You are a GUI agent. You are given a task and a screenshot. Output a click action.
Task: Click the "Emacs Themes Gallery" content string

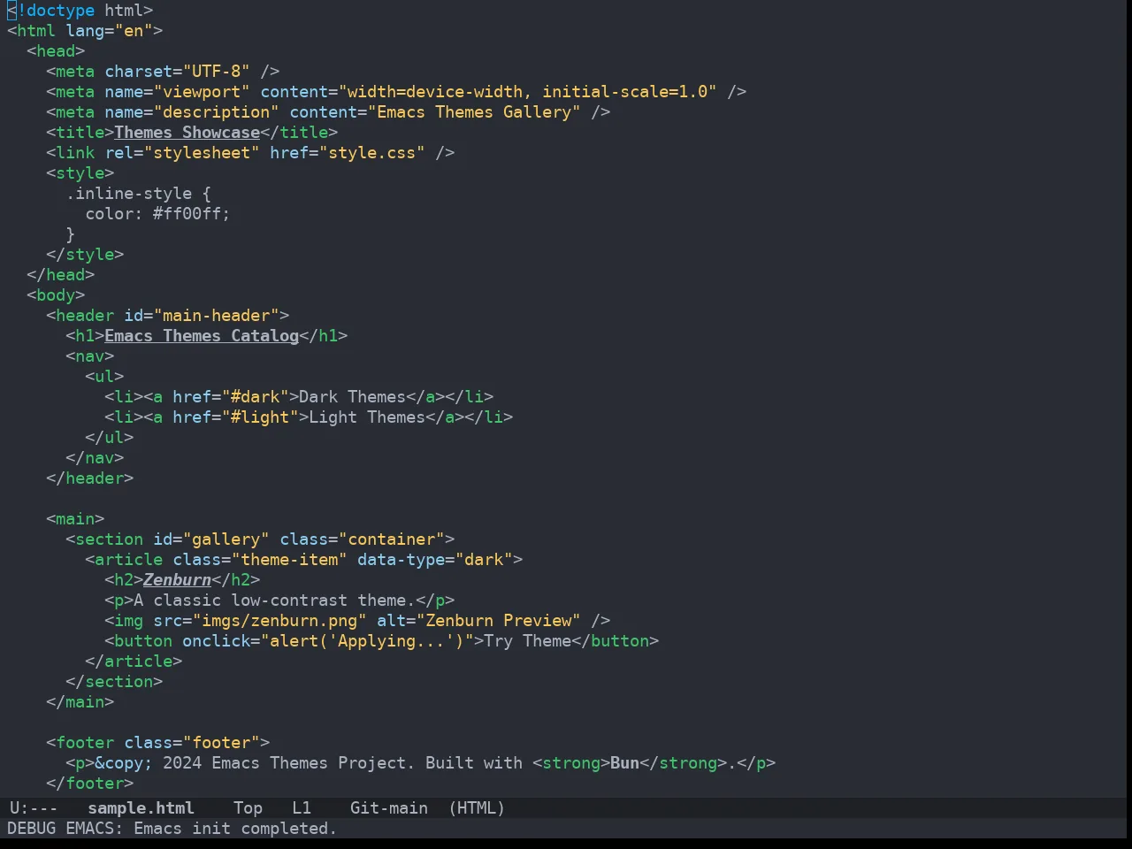click(475, 112)
